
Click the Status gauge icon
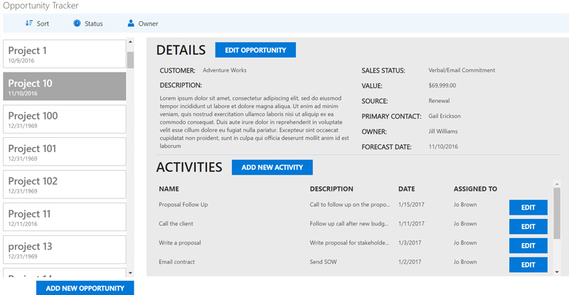tap(77, 23)
